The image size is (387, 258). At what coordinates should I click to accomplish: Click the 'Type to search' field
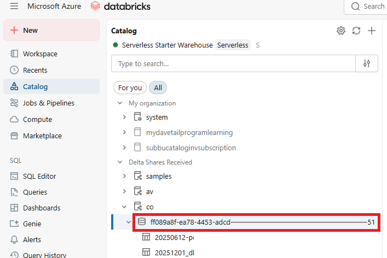[x=233, y=63]
